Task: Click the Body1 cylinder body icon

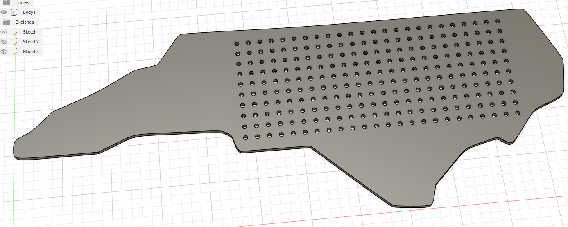Action: [14, 12]
